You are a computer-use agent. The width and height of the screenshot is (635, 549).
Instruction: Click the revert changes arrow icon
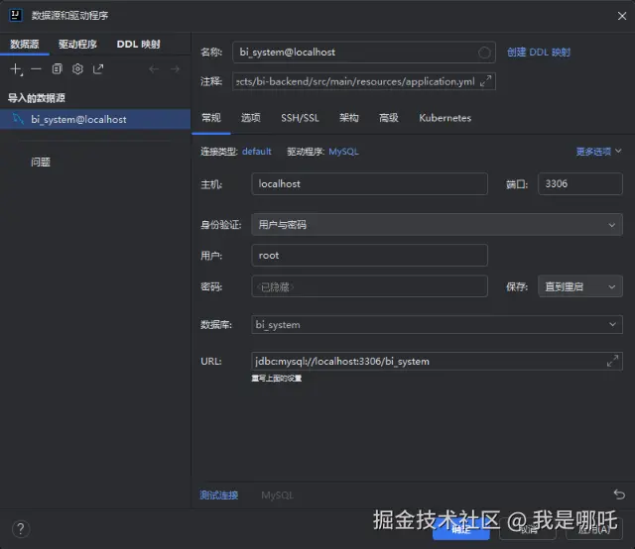619,494
